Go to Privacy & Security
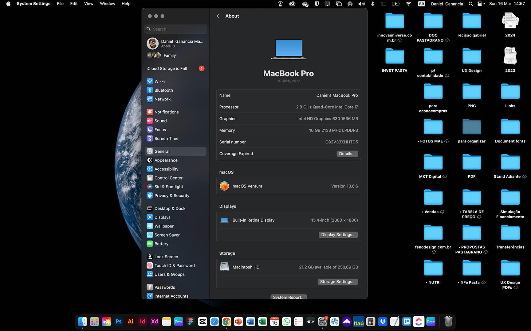Viewport: 531px width, 331px height. coord(175,196)
